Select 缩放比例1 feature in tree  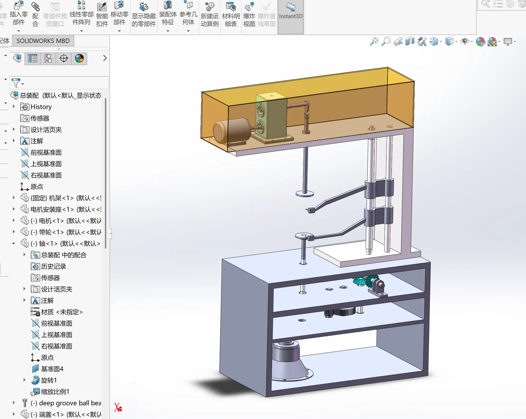[50, 392]
